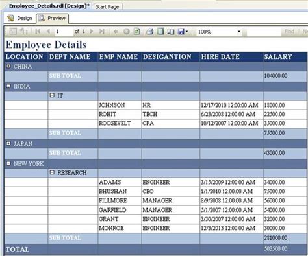Click the Find button
Image resolution: width=308 pixels, height=256 pixels.
click(289, 32)
